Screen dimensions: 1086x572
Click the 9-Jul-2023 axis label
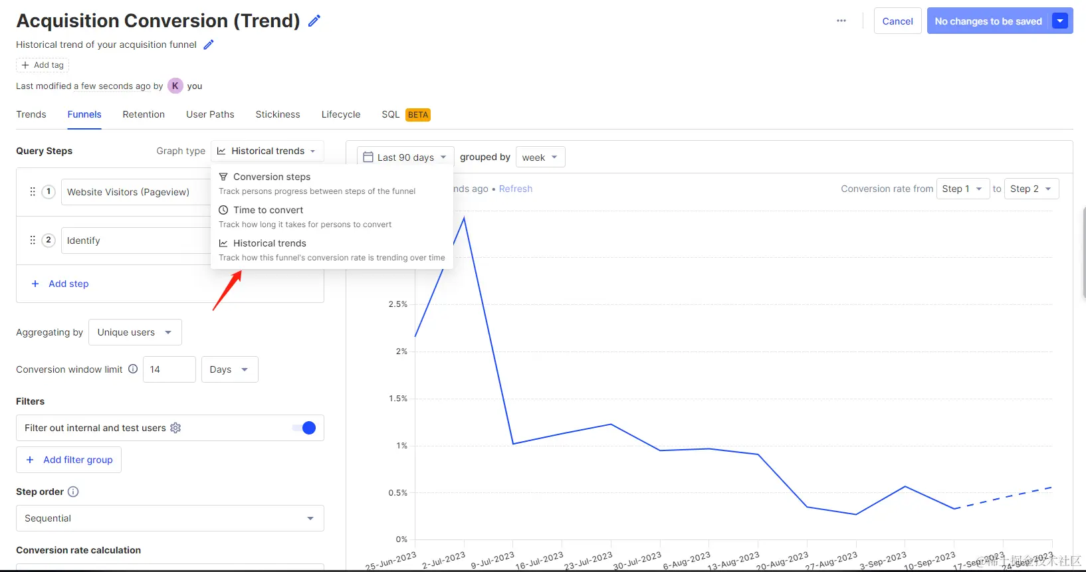point(493,560)
